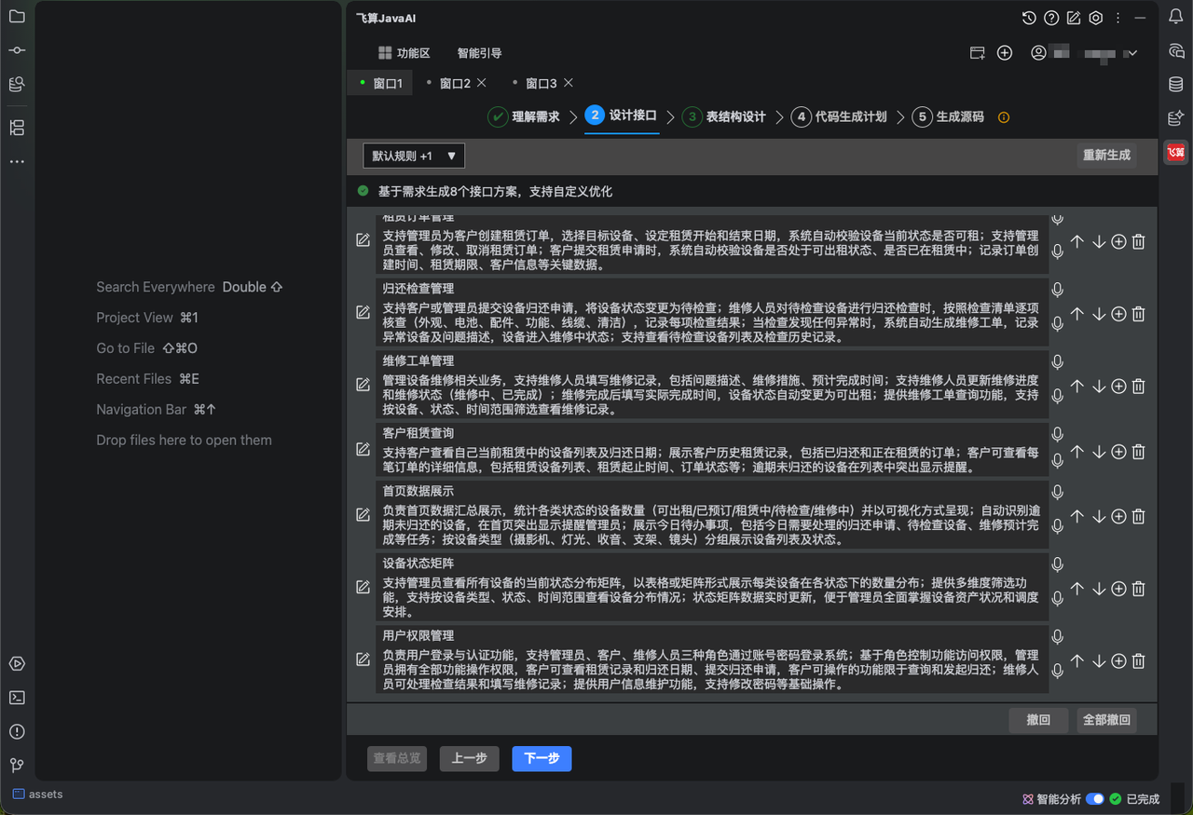Click the 用户权限管理 description text
Viewport: 1193px width, 815px height.
coord(712,670)
